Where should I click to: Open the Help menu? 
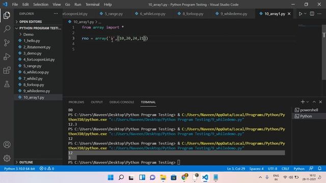pyautogui.click(x=107, y=5)
